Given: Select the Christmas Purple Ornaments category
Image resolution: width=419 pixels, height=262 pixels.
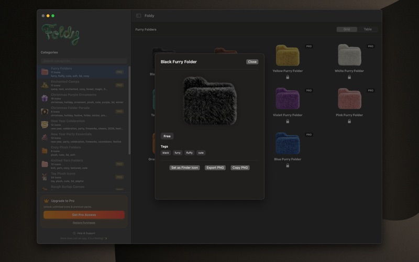Looking at the screenshot, I should pyautogui.click(x=83, y=98).
